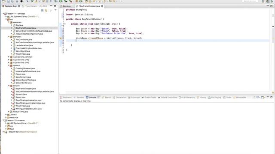Select JobCandidateComparison.java file

click(x=29, y=34)
